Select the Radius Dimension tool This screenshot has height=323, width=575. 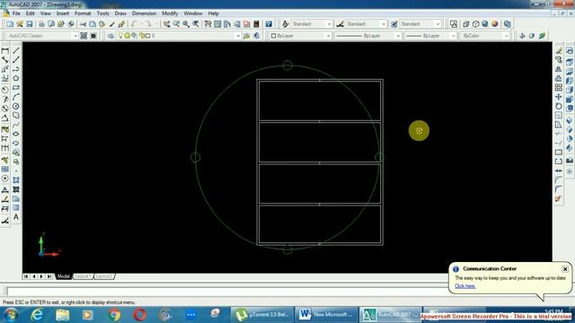click(x=5, y=90)
